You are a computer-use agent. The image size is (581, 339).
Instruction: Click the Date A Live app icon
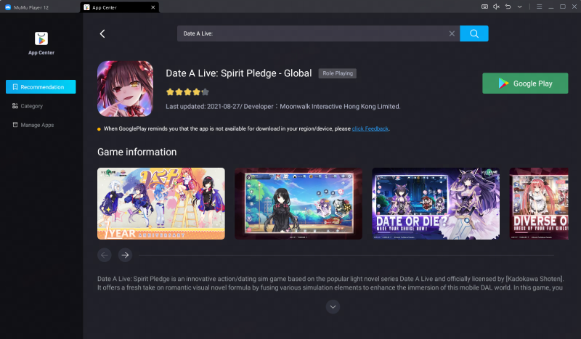pyautogui.click(x=125, y=89)
